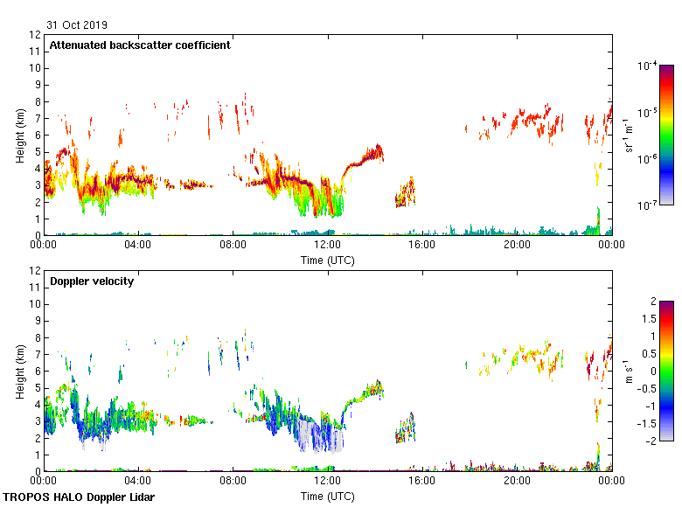Click the 31 Oct 2019 date label

point(77,25)
